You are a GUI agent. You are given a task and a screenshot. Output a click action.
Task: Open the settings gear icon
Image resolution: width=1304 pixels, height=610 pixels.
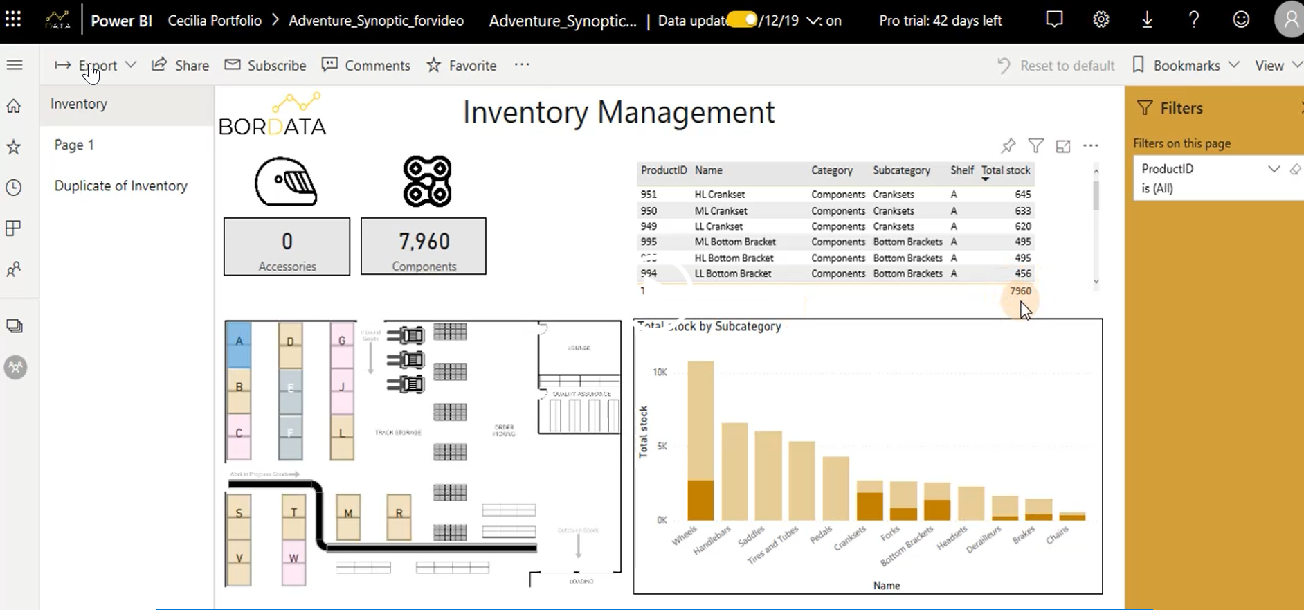point(1101,19)
